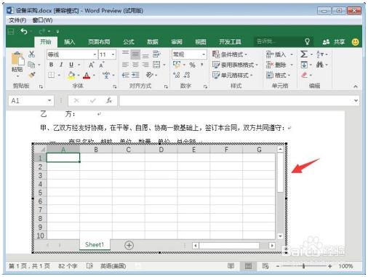Open the font size dropdown
The width and height of the screenshot is (368, 277).
(x=113, y=55)
